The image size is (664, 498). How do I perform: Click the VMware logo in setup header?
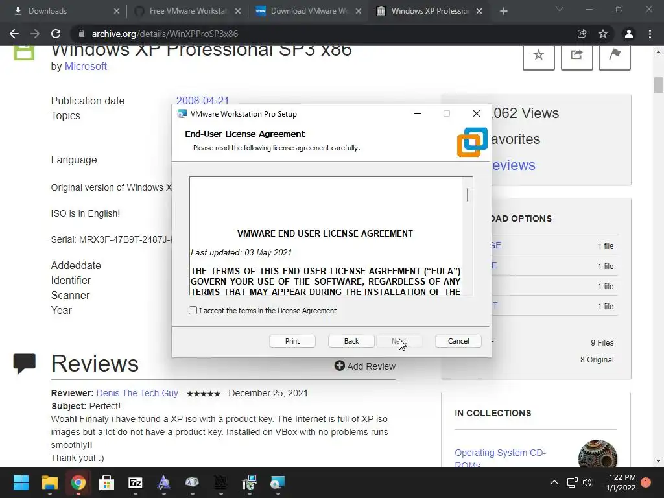pyautogui.click(x=472, y=142)
